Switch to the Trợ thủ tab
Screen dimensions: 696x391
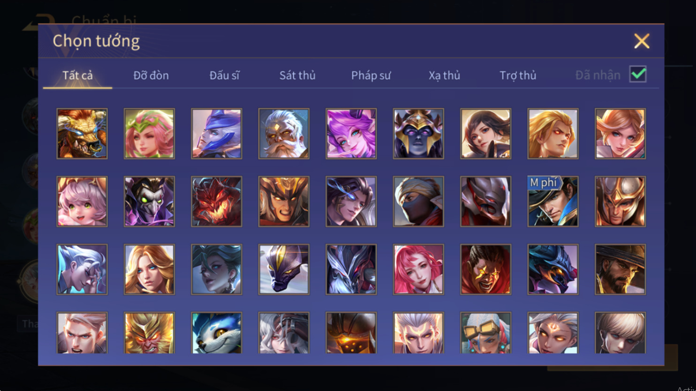point(518,75)
